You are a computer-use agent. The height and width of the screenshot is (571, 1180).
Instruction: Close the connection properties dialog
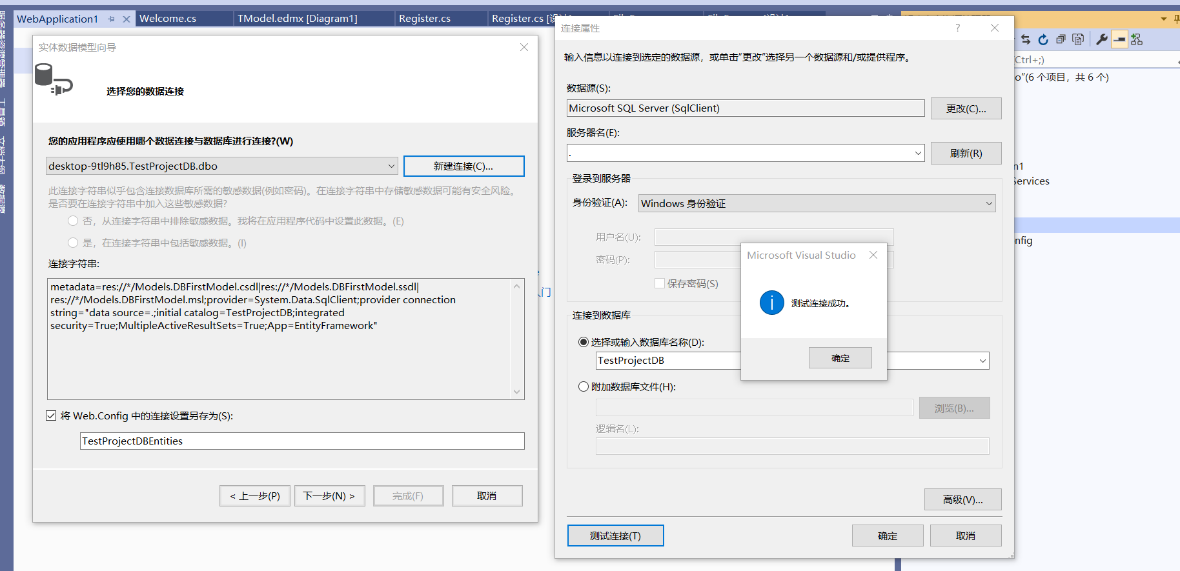[995, 28]
